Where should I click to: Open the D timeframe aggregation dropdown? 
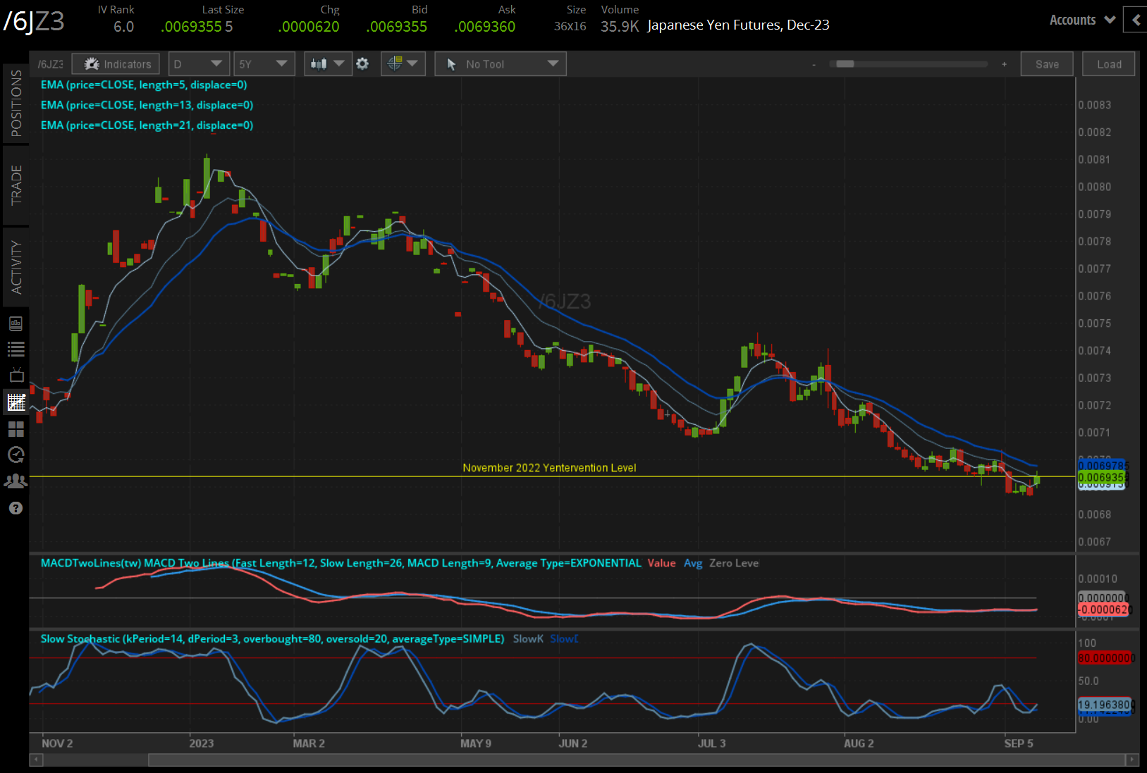pyautogui.click(x=198, y=64)
